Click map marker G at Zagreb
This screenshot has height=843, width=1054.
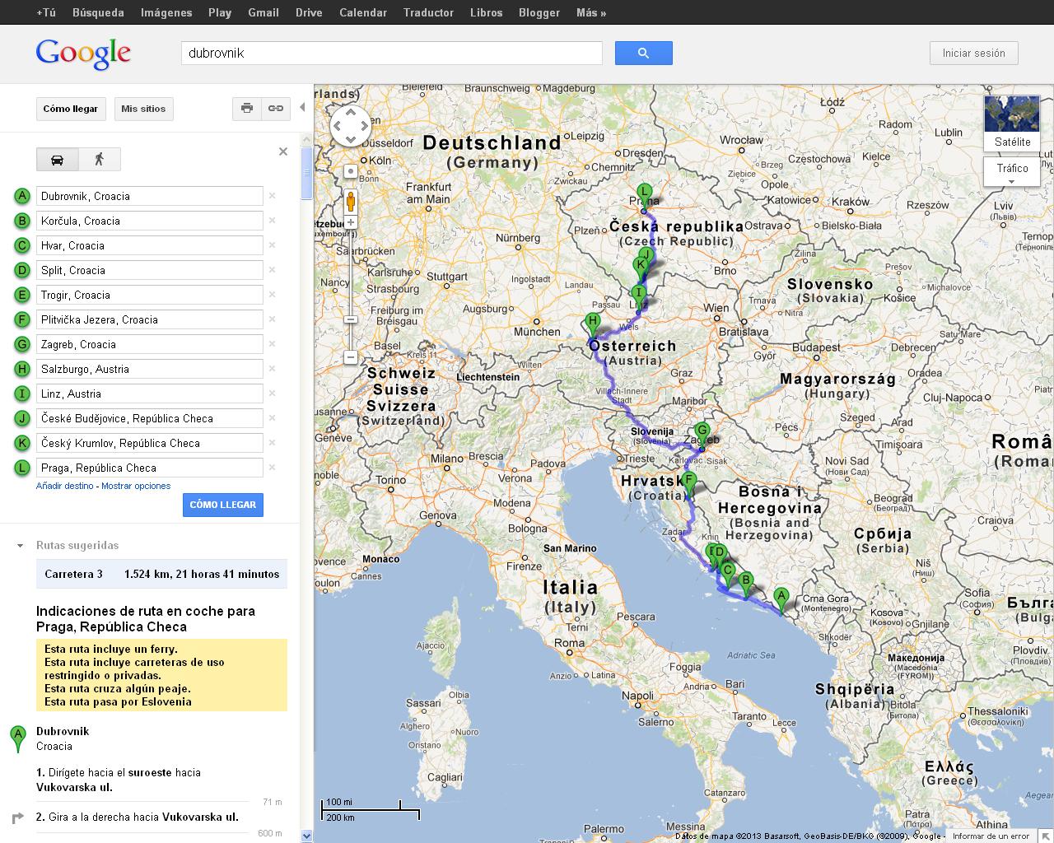[702, 434]
